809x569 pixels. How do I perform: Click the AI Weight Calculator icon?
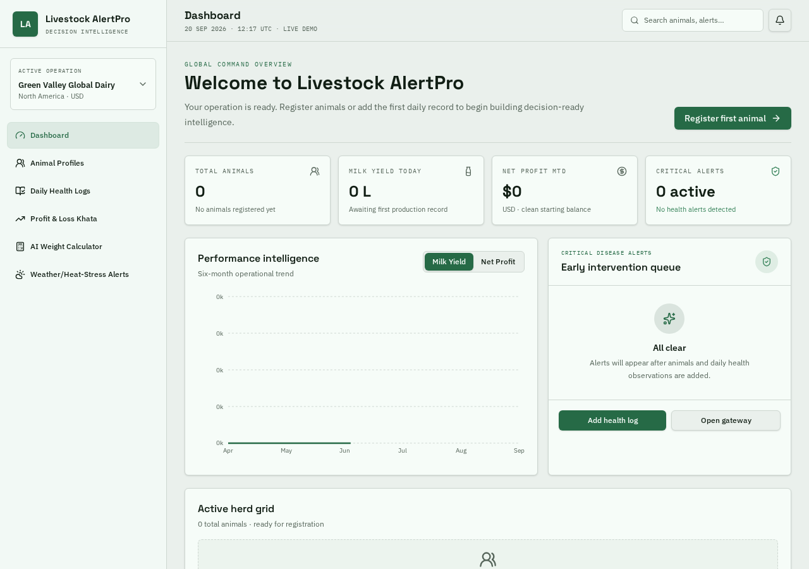click(x=20, y=247)
